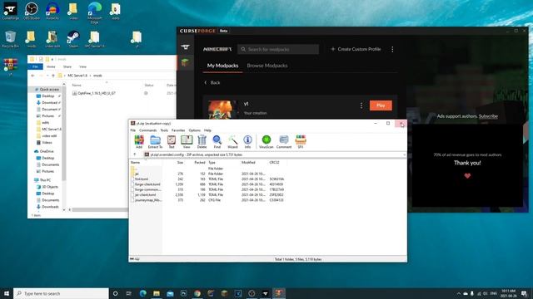Open the Commands menu in WinRAR
The height and width of the screenshot is (299, 533).
tap(148, 130)
